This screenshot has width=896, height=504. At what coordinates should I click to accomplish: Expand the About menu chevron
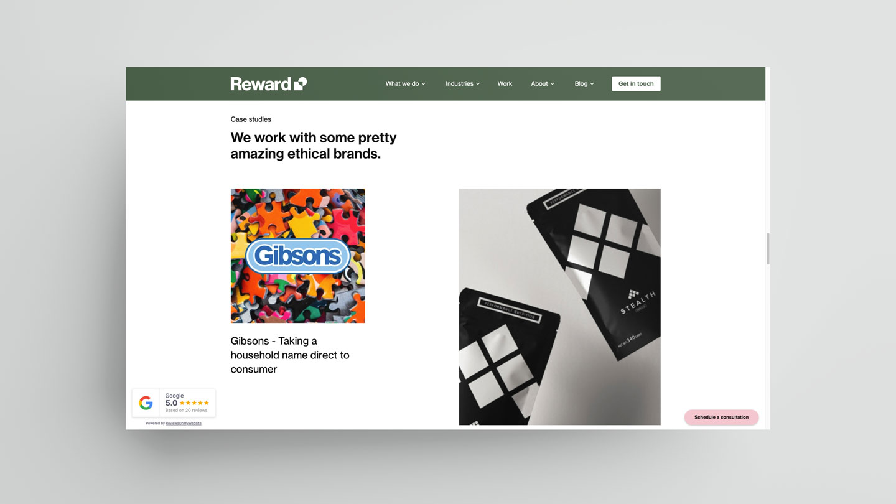553,84
